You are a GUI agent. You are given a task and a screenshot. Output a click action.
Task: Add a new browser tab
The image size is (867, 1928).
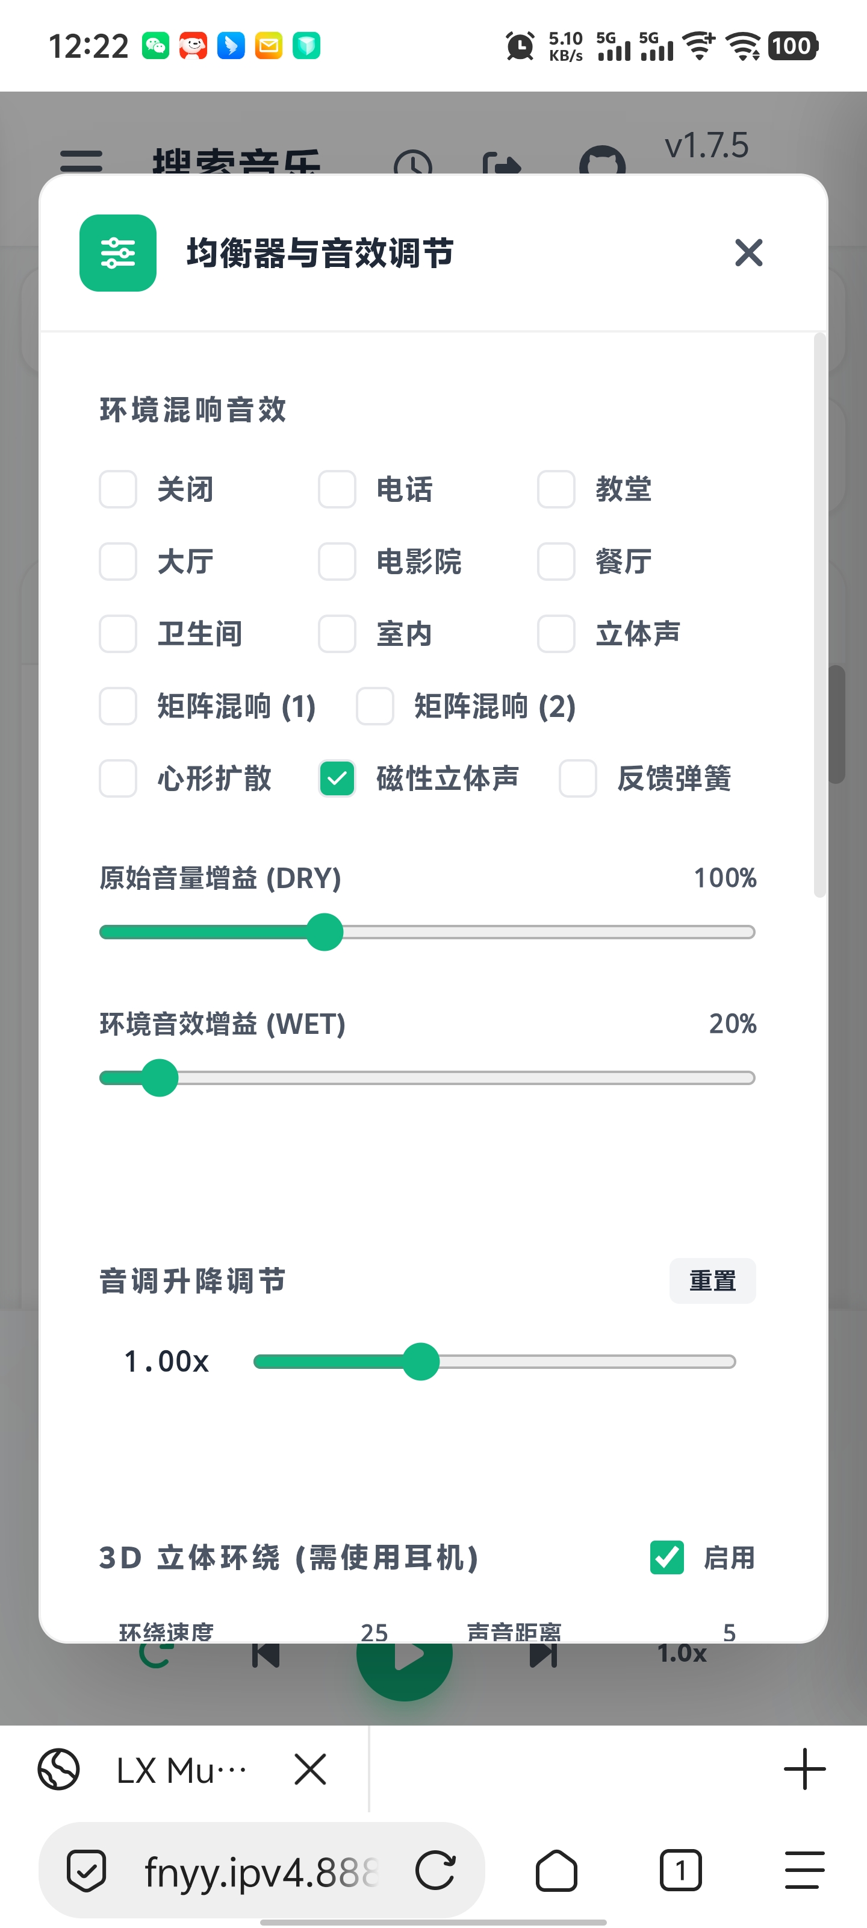click(x=804, y=1770)
